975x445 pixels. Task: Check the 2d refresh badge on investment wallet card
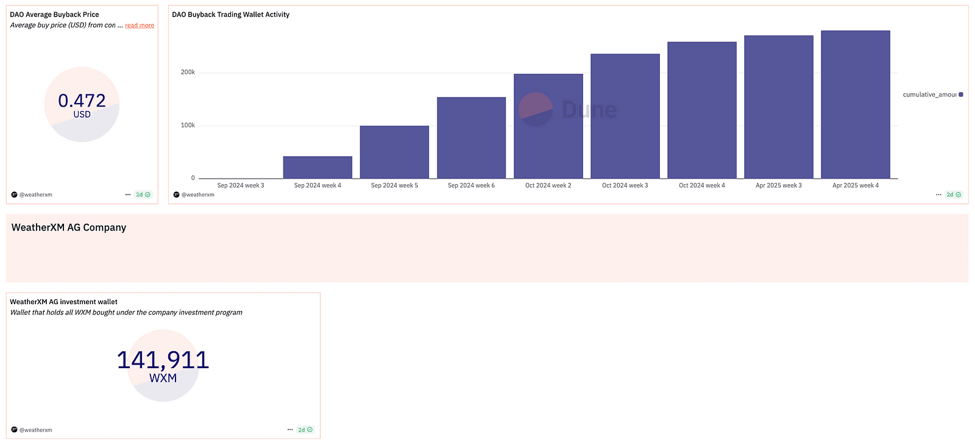click(305, 430)
